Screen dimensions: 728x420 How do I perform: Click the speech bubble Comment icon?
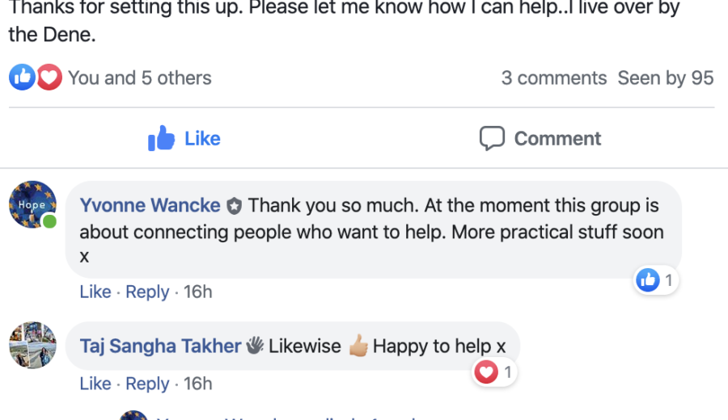tap(492, 139)
